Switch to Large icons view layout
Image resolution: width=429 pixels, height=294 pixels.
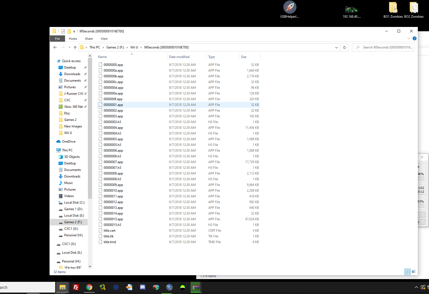click(413, 272)
